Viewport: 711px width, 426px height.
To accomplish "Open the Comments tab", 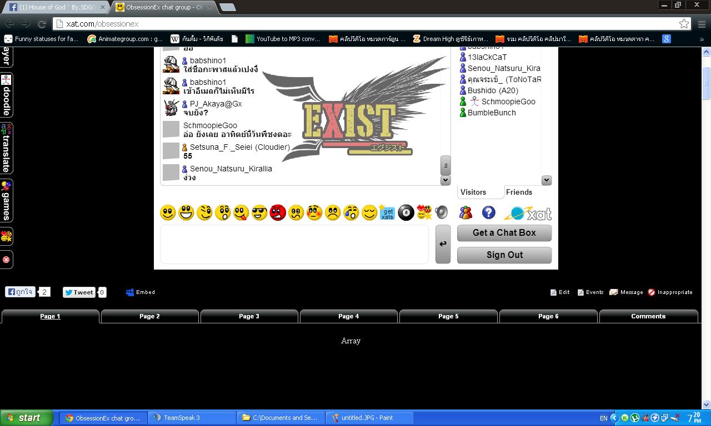I will point(648,316).
